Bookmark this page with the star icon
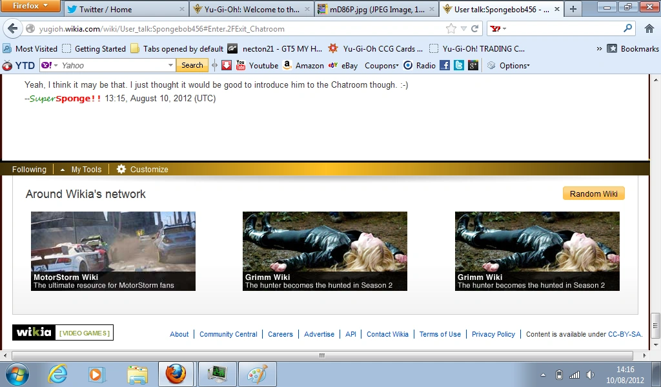This screenshot has height=387, width=661. click(451, 28)
